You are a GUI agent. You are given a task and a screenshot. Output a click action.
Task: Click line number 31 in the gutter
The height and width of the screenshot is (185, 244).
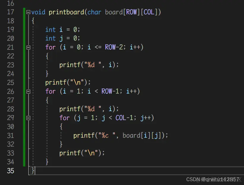pos(11,136)
